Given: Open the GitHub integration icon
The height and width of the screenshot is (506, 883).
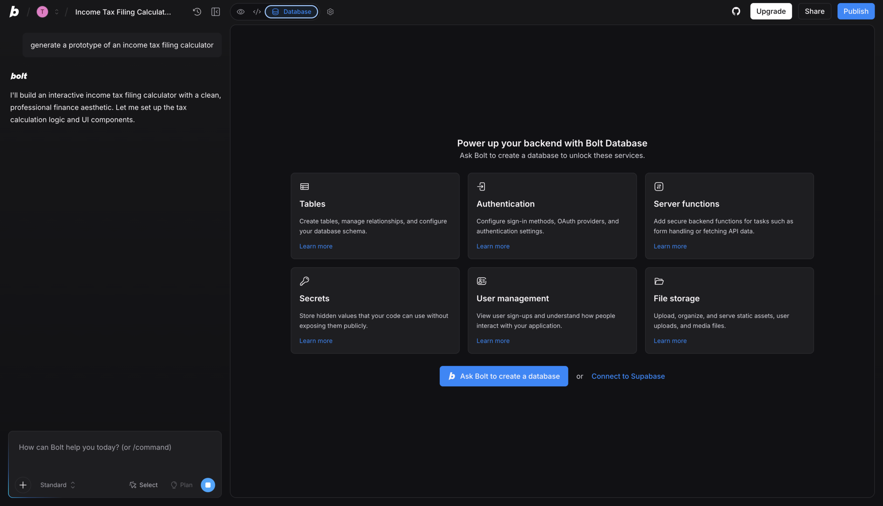Looking at the screenshot, I should coord(736,11).
